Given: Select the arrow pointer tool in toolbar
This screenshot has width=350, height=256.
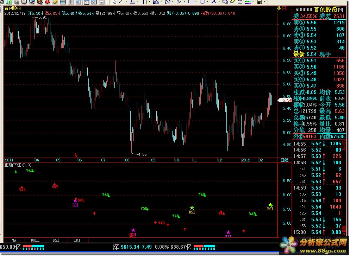Looking at the screenshot, I should [114, 2].
